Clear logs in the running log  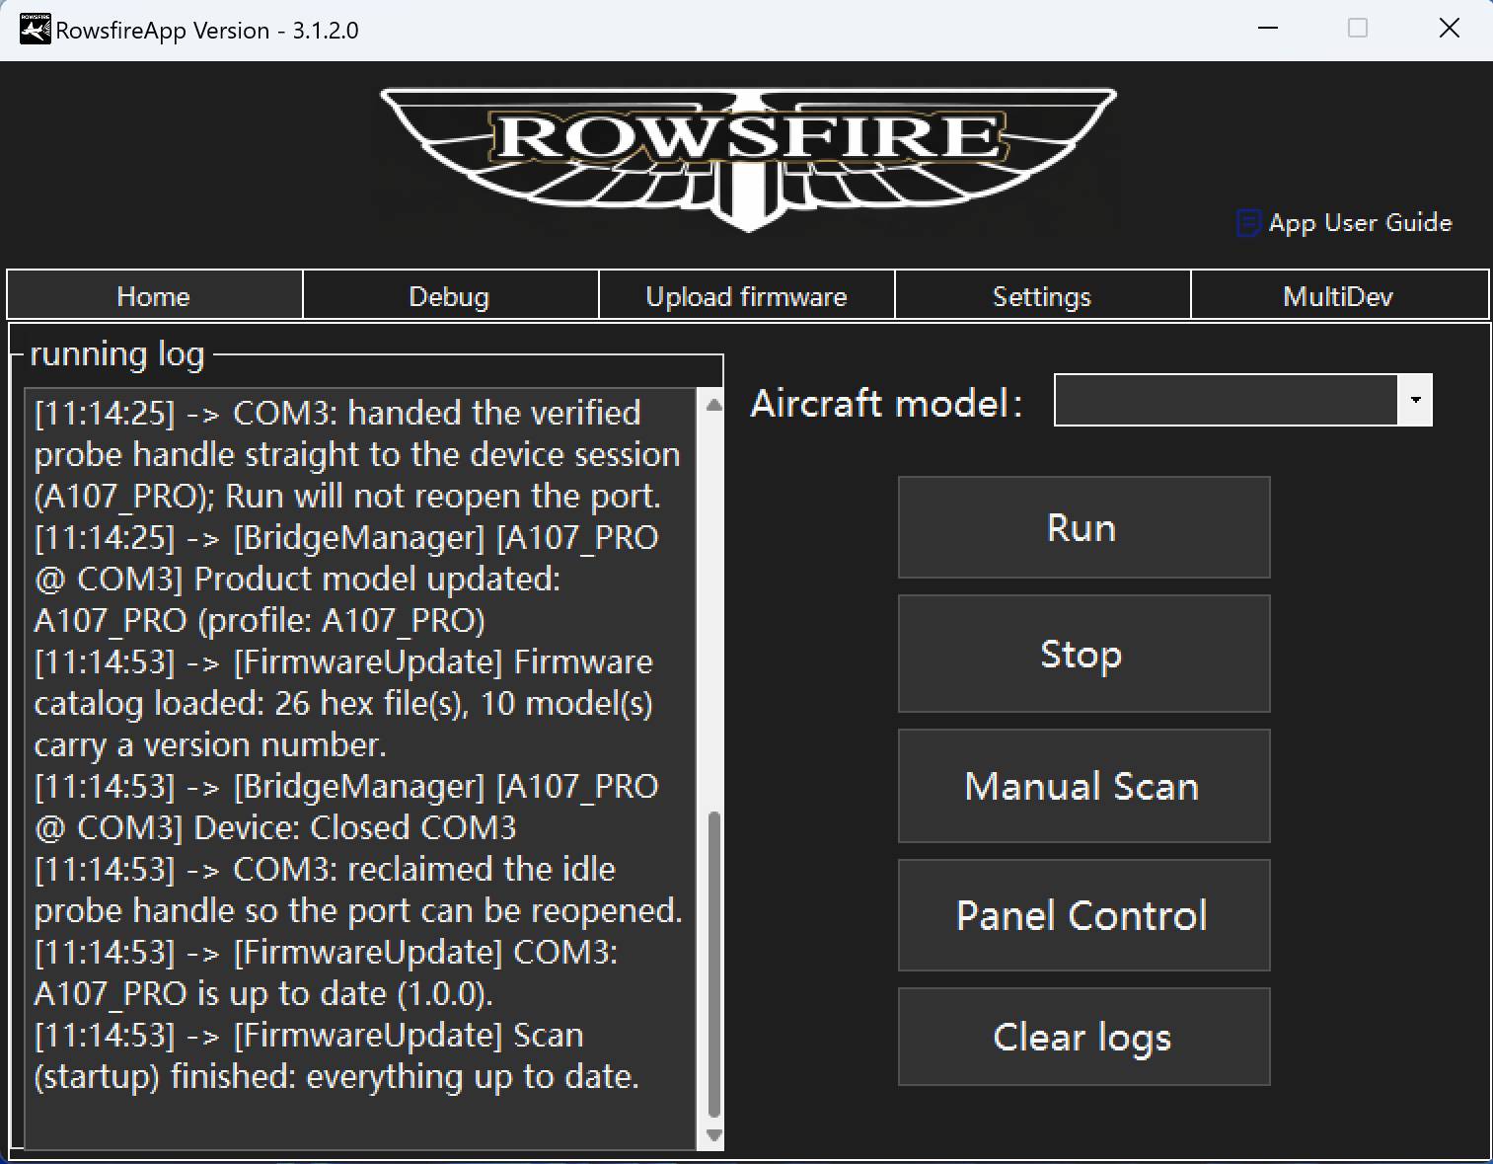pos(1083,1037)
